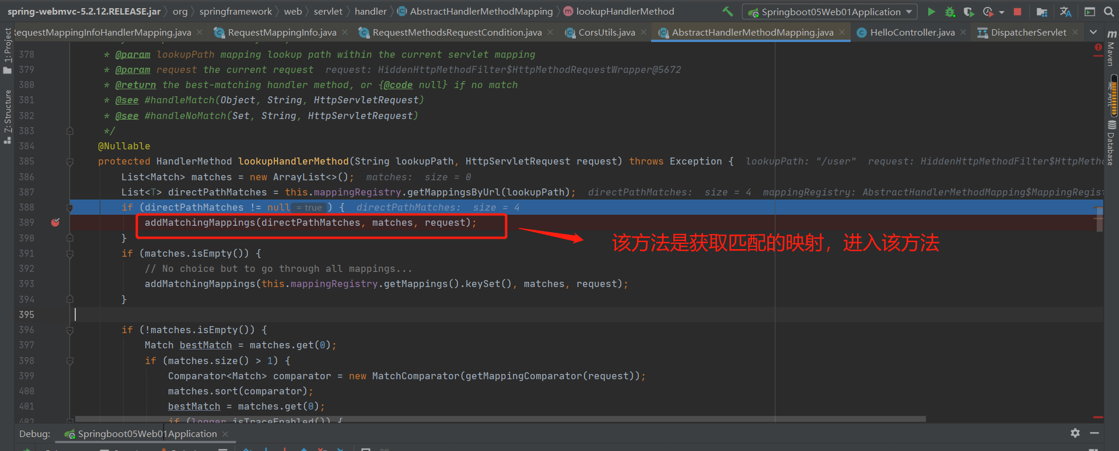The width and height of the screenshot is (1119, 451).
Task: Click line number 395 in the gutter
Action: tap(26, 314)
